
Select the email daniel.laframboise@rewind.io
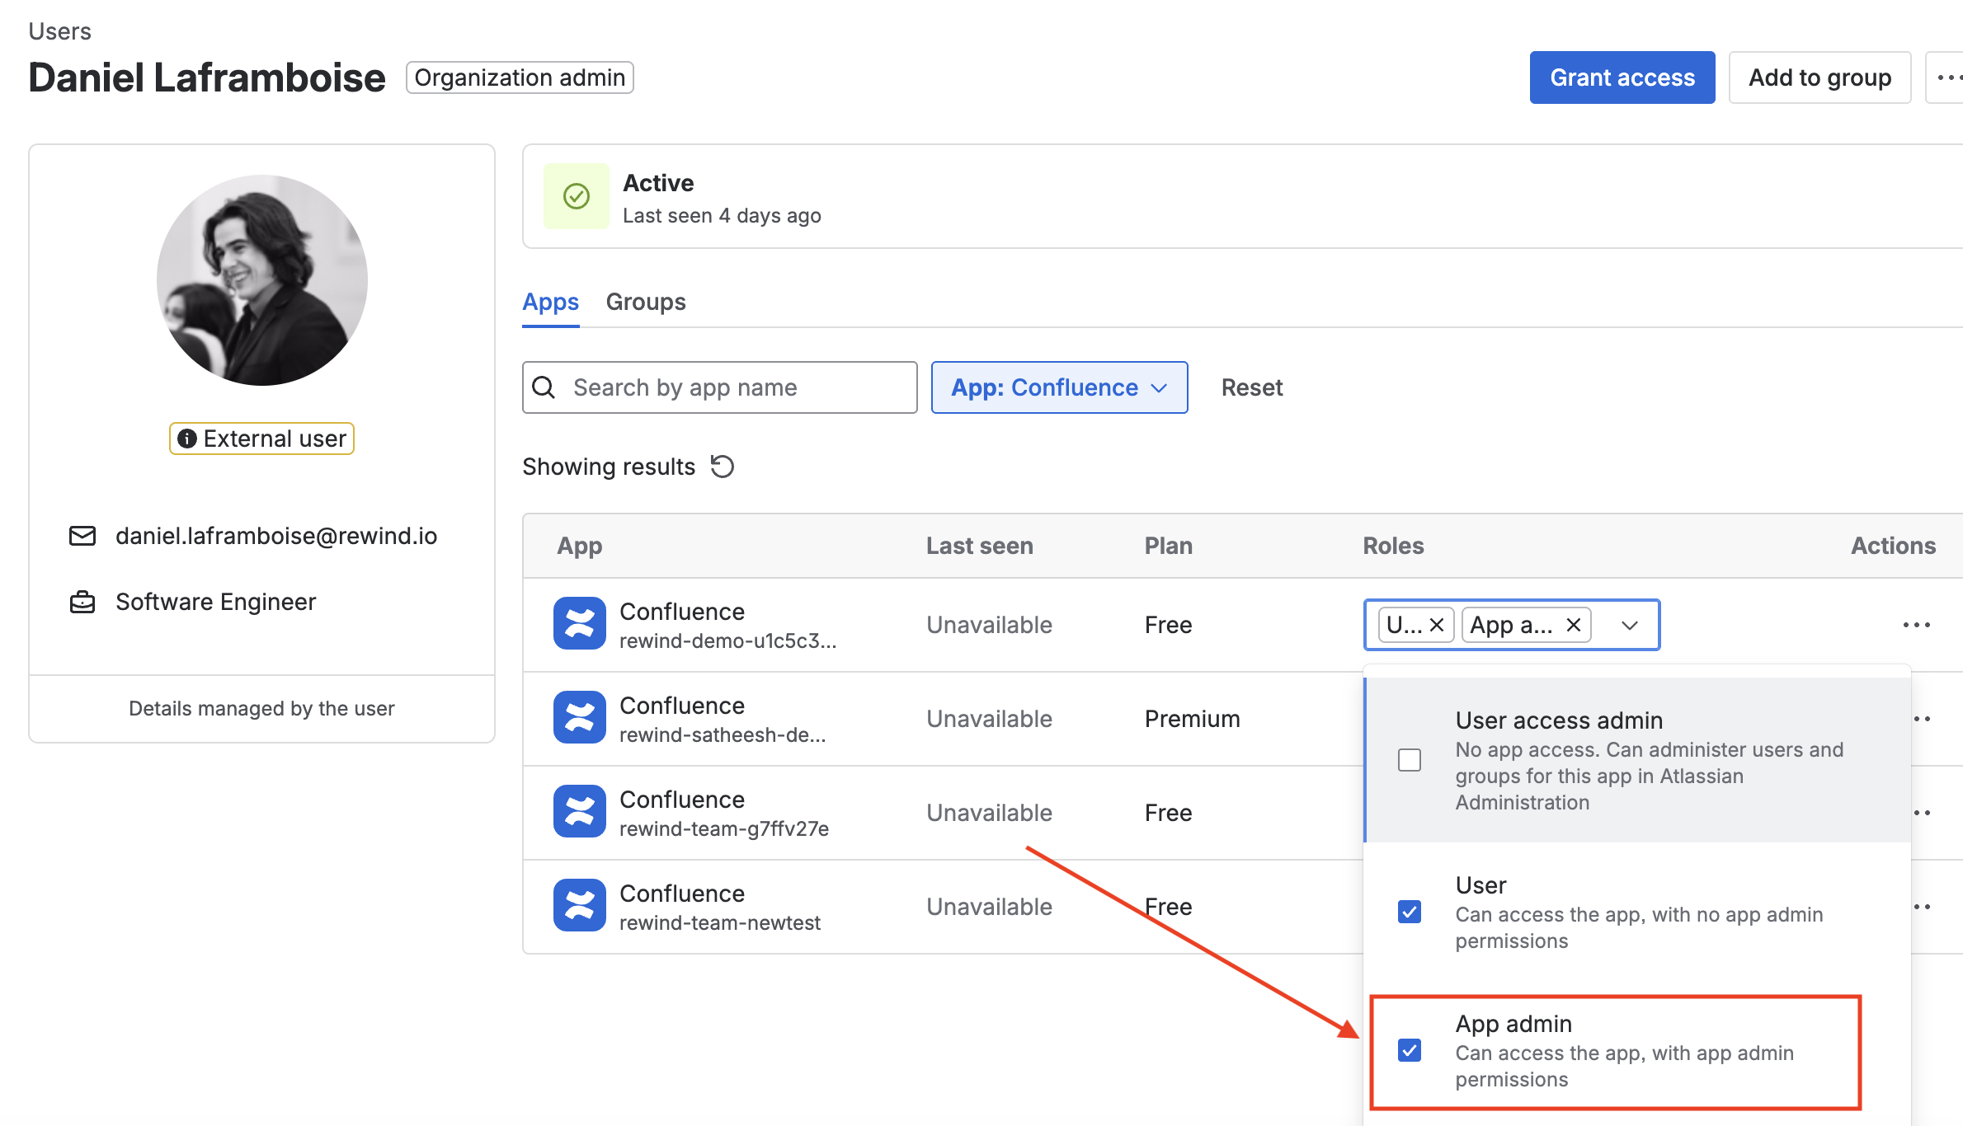point(276,536)
